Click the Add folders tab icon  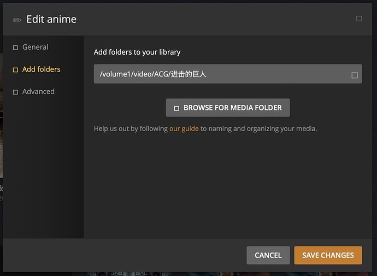click(x=15, y=70)
